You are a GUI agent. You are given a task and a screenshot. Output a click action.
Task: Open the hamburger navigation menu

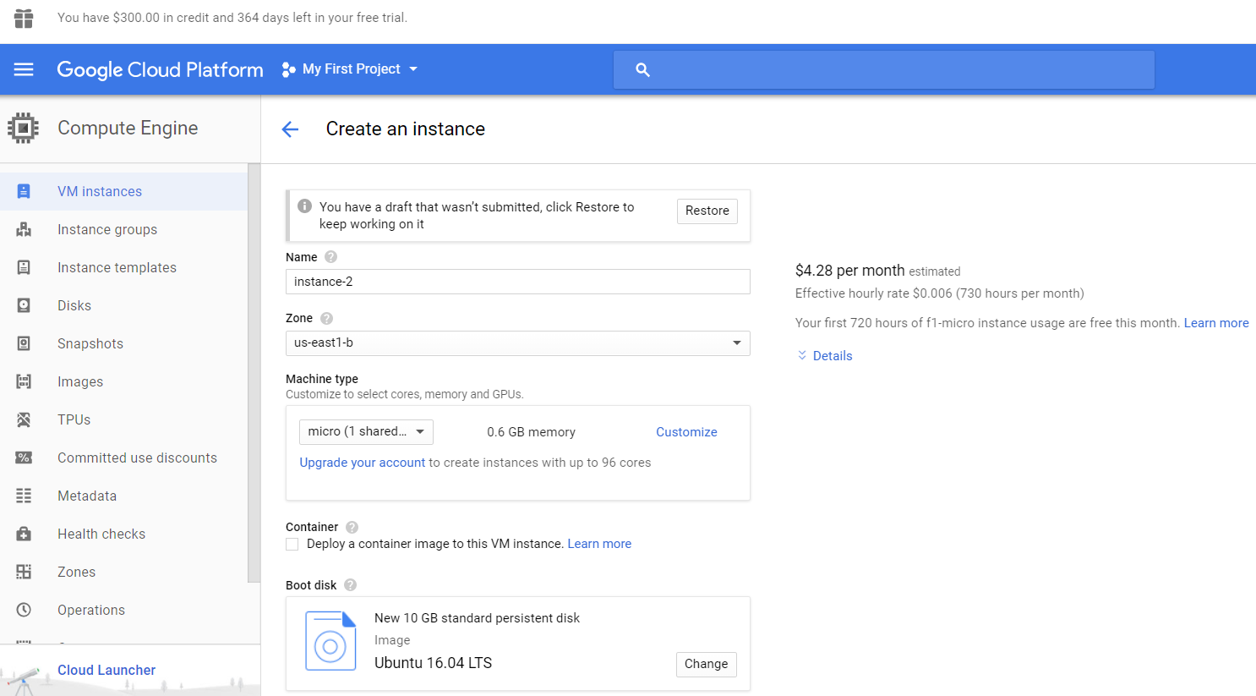click(x=24, y=69)
